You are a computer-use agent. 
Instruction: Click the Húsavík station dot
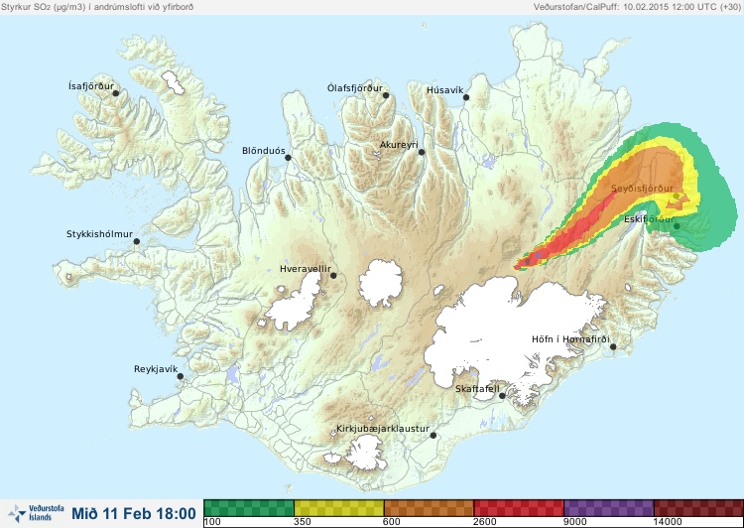click(x=466, y=97)
